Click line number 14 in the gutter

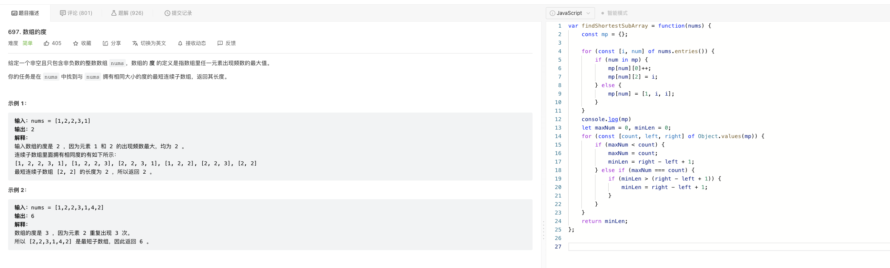558,136
